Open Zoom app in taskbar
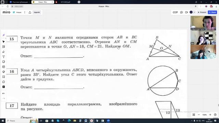 tap(108, 121)
